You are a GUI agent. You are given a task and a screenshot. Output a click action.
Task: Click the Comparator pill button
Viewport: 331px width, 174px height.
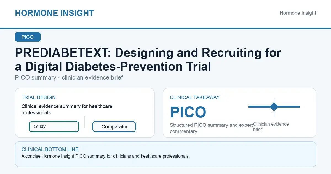(114, 127)
